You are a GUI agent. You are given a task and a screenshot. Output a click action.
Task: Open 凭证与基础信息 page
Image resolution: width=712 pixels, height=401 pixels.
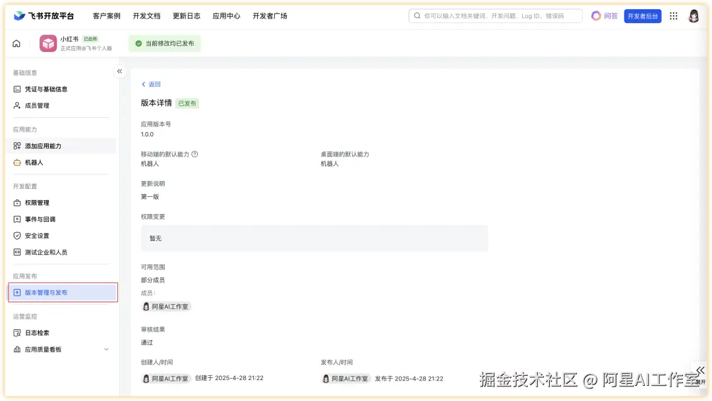[45, 89]
